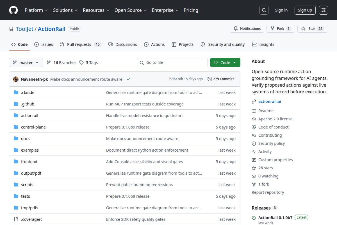
Task: Switch to the Projects tab
Action: [x=183, y=44]
